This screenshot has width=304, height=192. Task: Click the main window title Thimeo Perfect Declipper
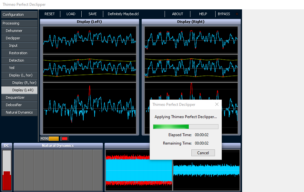[x=24, y=5]
